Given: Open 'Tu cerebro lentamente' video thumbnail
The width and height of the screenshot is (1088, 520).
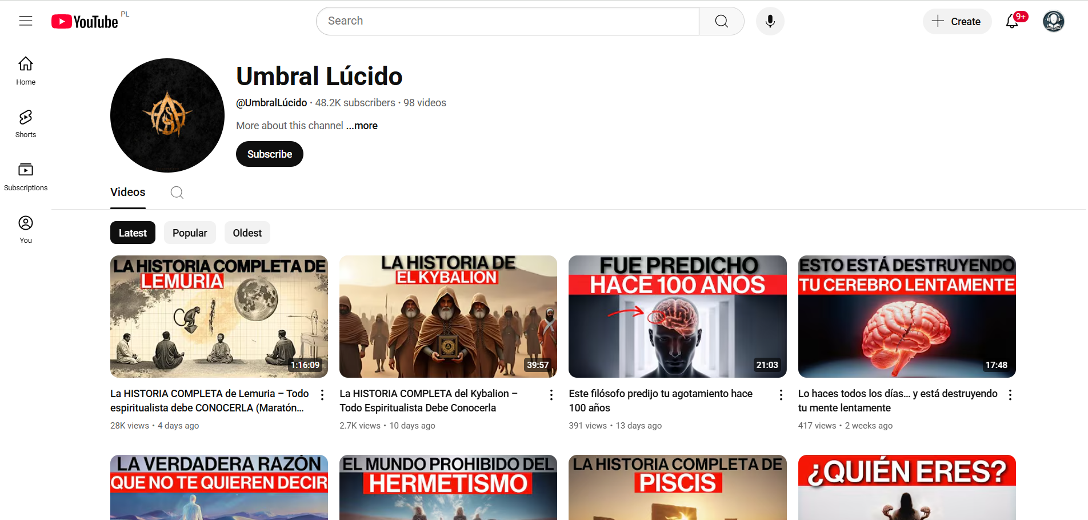Looking at the screenshot, I should pos(907,317).
